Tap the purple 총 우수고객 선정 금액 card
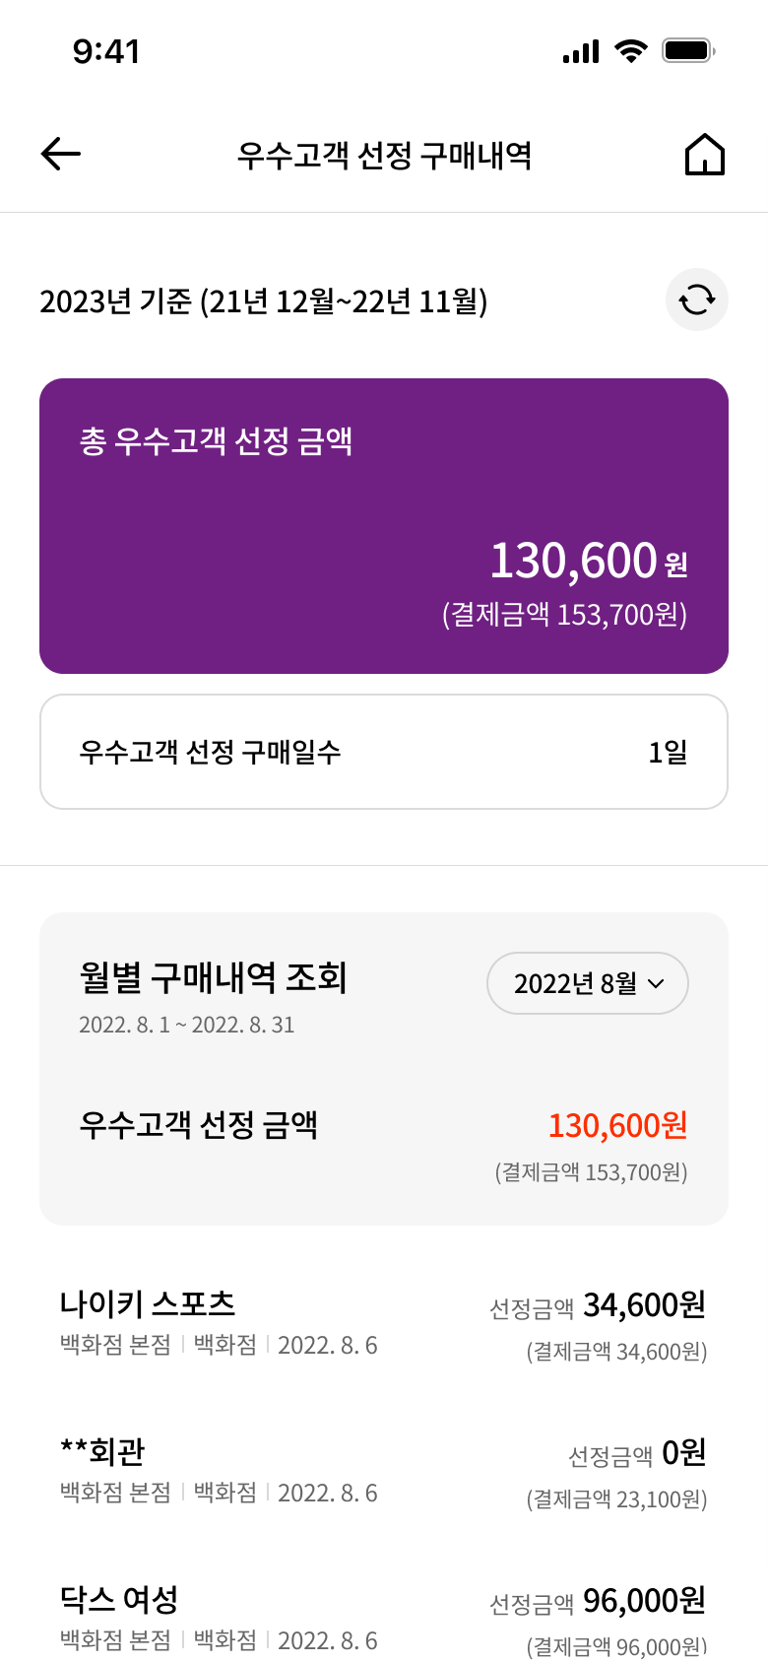Viewport: 768px width, 1663px height. pyautogui.click(x=384, y=526)
